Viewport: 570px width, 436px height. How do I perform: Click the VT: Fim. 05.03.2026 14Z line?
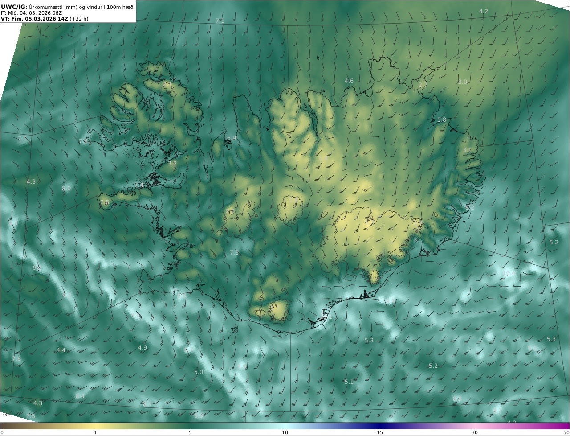click(34, 19)
